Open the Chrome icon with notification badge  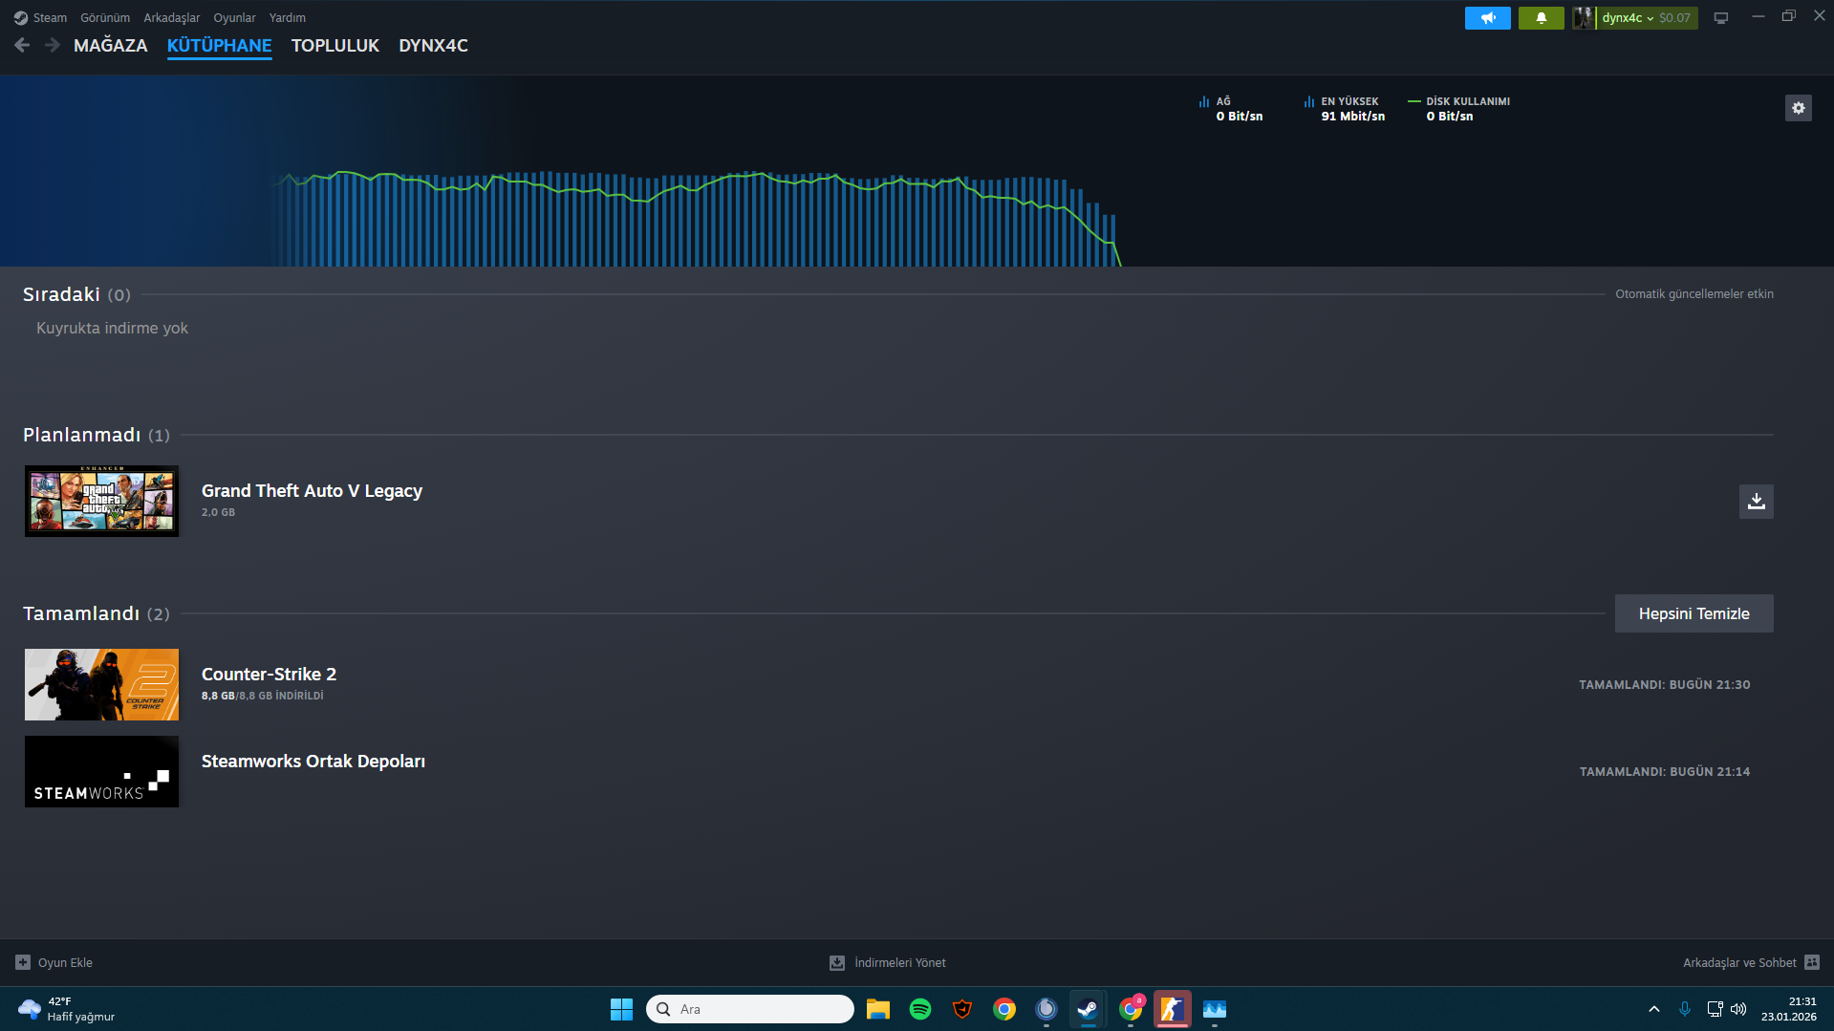click(x=1131, y=1009)
